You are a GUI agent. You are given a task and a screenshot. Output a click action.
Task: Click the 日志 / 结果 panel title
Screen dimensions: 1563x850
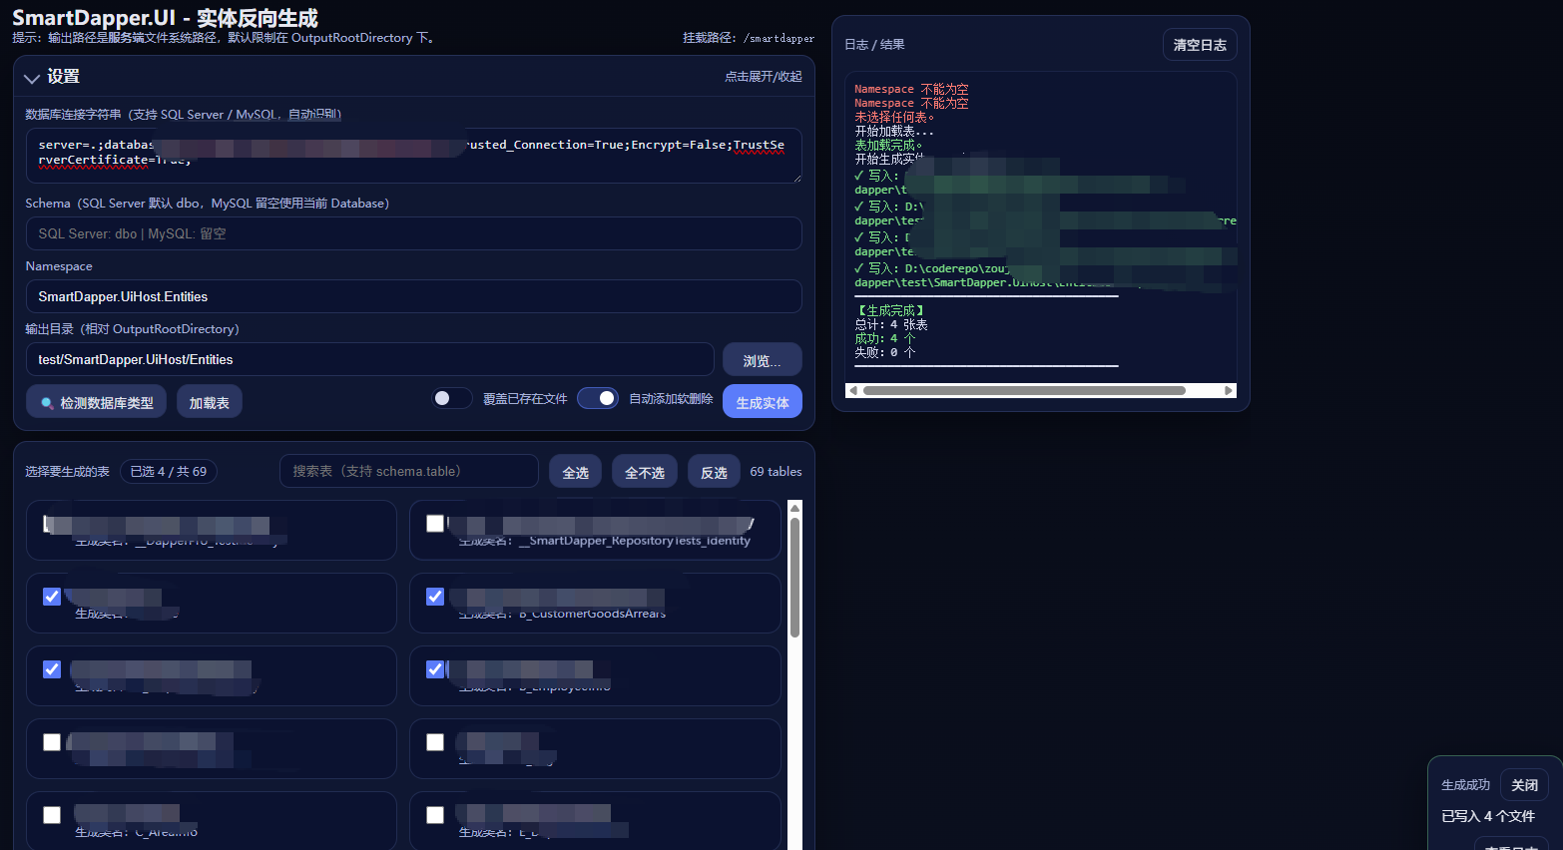874,45
